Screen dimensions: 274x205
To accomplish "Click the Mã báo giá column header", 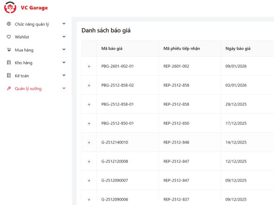I will click(112, 49).
